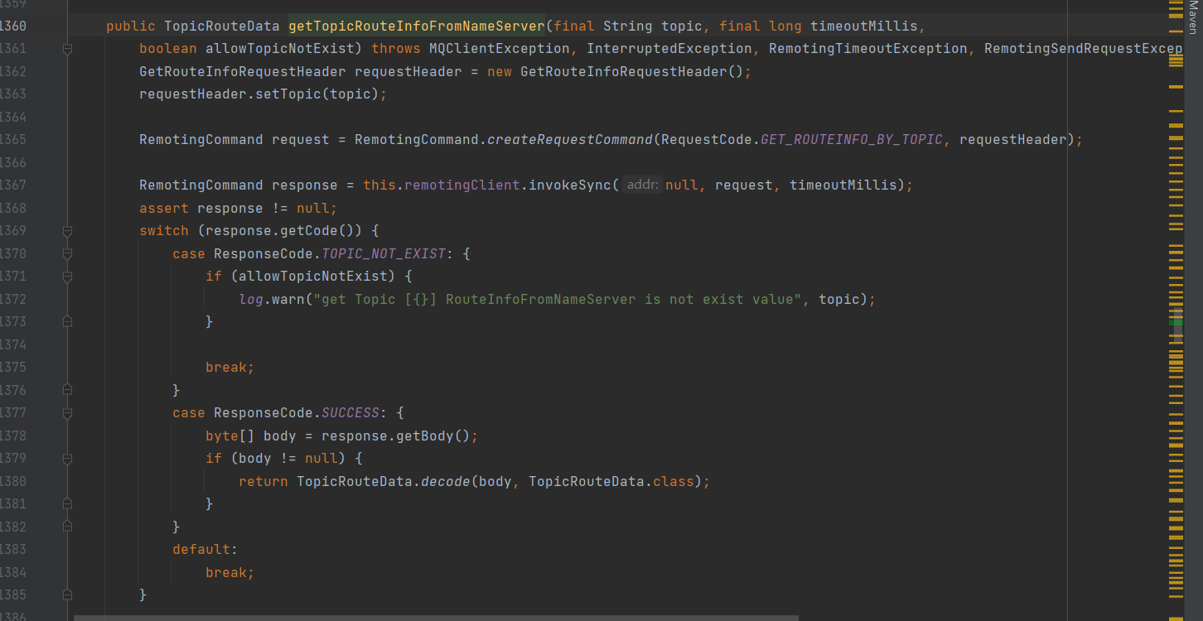
Task: Click fold end icon at line 1376
Action: (68, 389)
